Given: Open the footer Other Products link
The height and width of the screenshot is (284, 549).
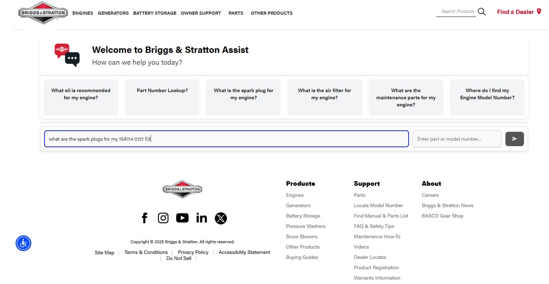Looking at the screenshot, I should pos(303,246).
